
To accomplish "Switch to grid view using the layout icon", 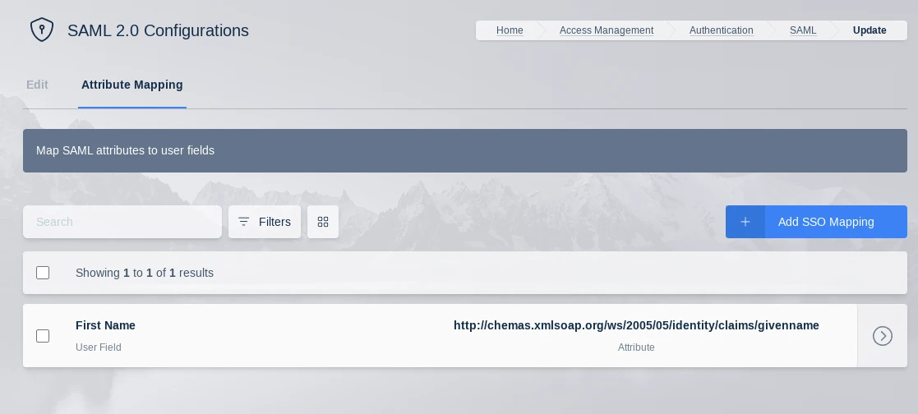I will 323,222.
